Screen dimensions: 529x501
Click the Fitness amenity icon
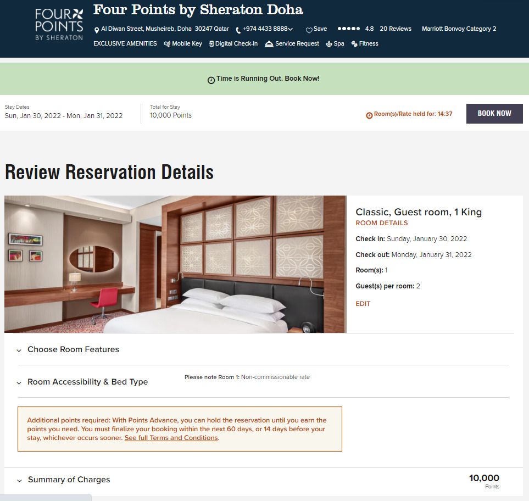354,44
